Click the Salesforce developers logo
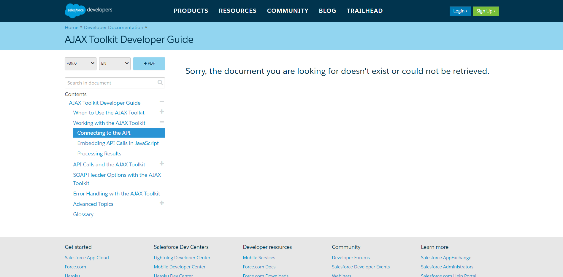 [88, 11]
